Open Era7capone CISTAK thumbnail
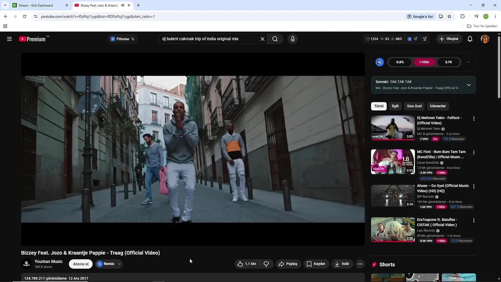501x282 pixels. pyautogui.click(x=393, y=230)
